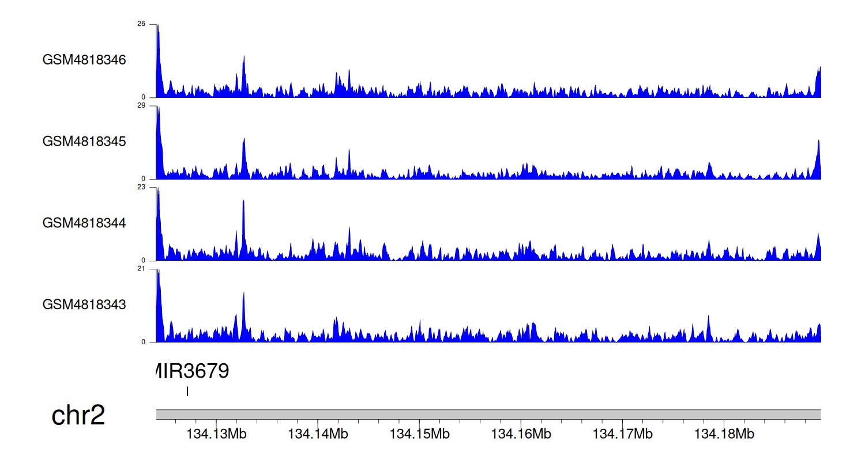Click the MIR3679 gene tick mark
The height and width of the screenshot is (449, 865).
click(x=187, y=391)
